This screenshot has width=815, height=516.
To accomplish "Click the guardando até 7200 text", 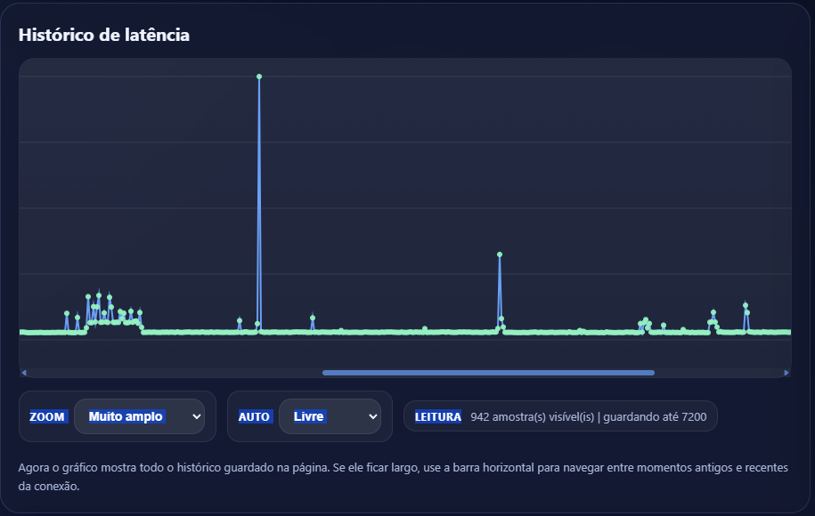I will [655, 416].
